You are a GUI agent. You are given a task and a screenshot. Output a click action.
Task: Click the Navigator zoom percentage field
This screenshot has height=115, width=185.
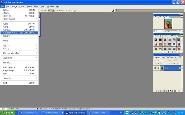(x=158, y=31)
